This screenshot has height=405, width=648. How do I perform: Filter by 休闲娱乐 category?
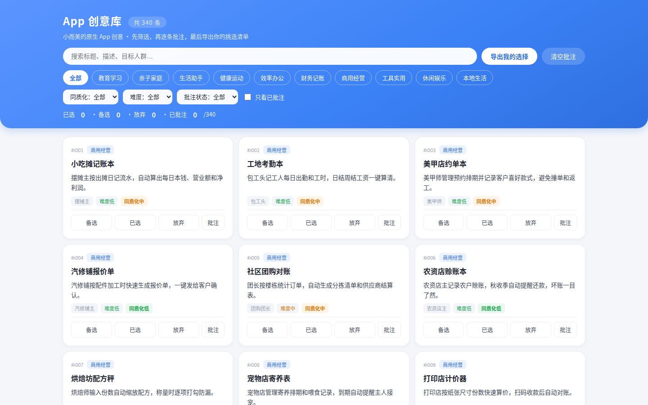(x=434, y=78)
